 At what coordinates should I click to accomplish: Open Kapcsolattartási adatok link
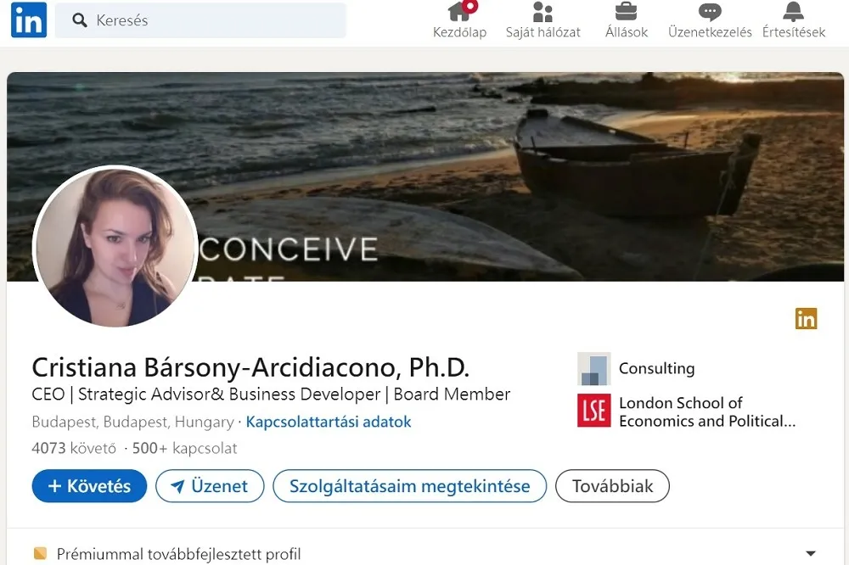click(328, 422)
